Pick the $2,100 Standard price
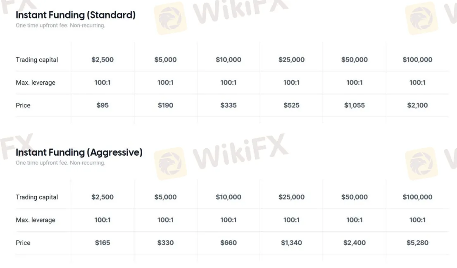 click(x=417, y=105)
